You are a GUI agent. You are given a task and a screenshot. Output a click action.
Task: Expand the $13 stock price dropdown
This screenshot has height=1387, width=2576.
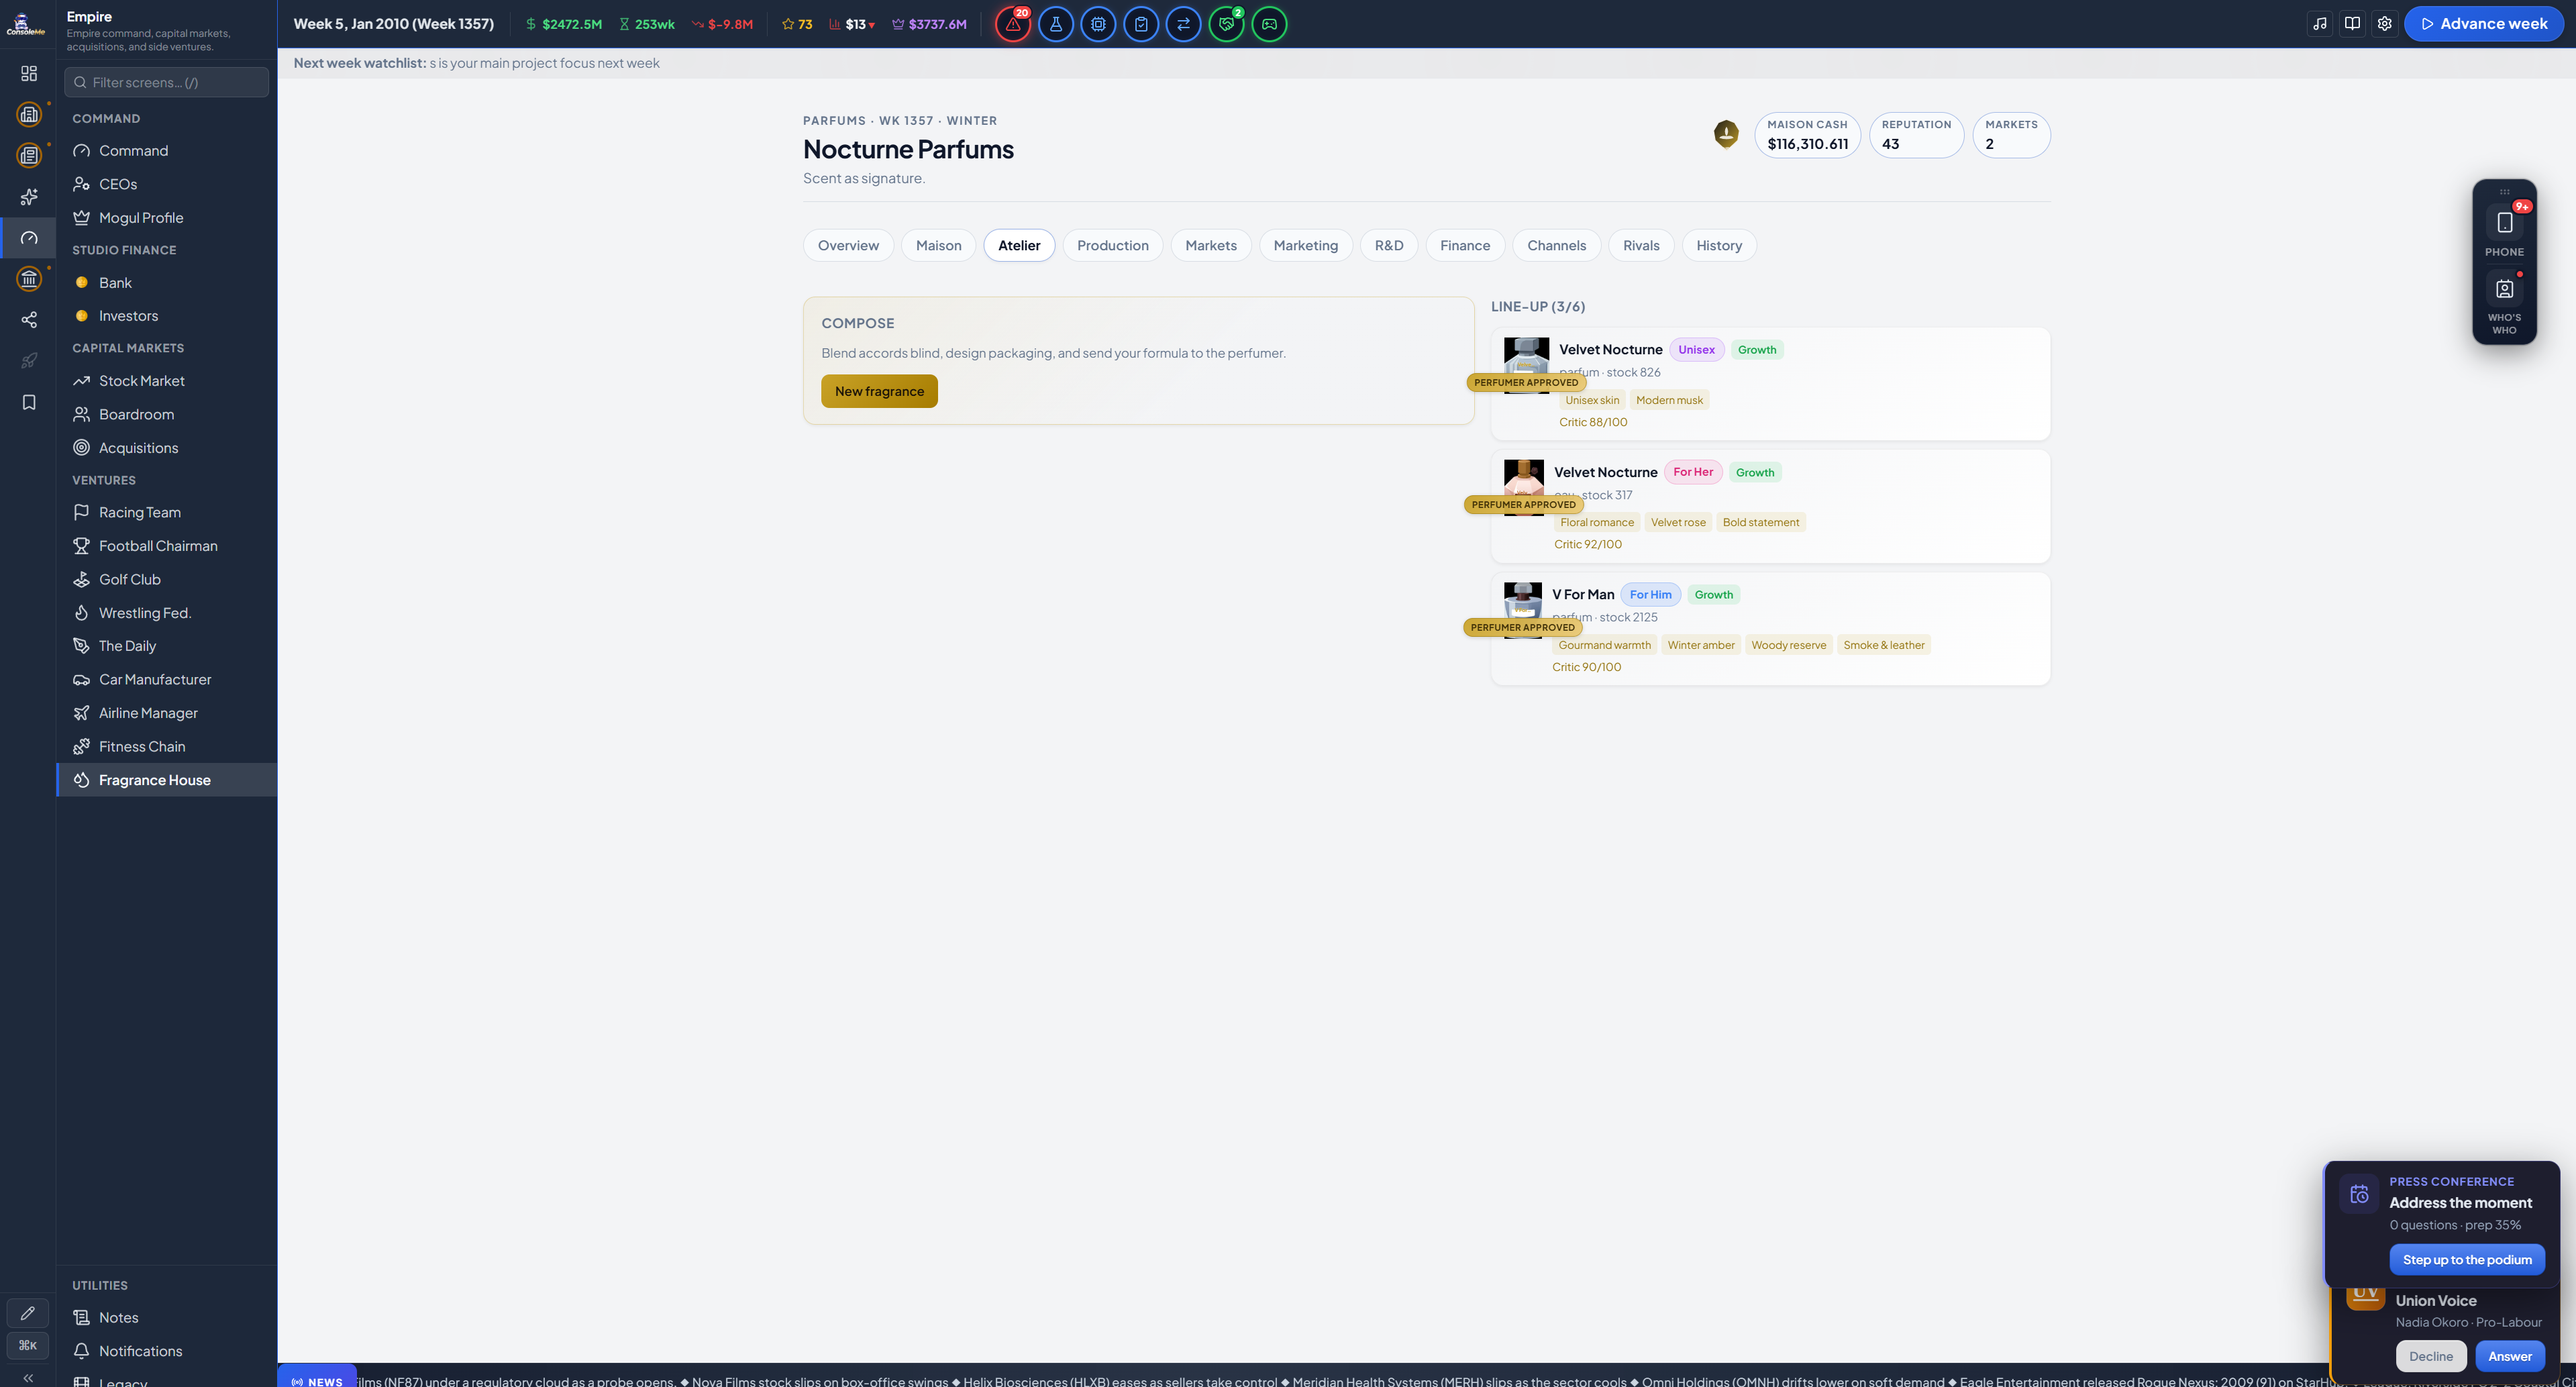point(853,24)
